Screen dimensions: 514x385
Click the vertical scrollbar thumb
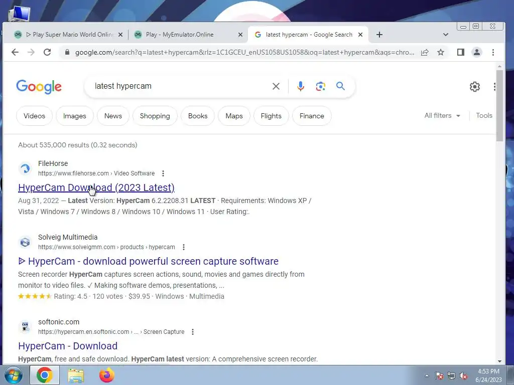[x=499, y=105]
